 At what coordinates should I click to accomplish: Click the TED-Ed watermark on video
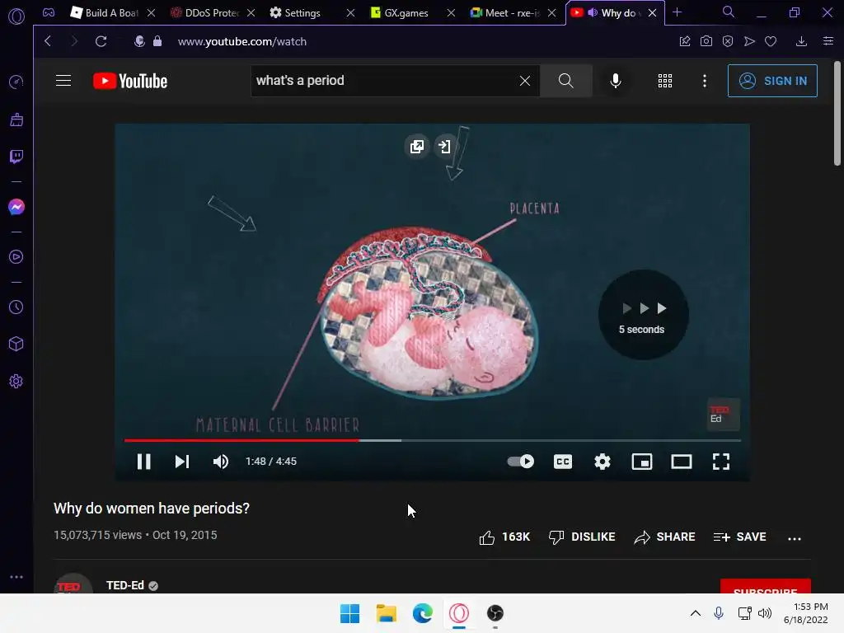(723, 414)
